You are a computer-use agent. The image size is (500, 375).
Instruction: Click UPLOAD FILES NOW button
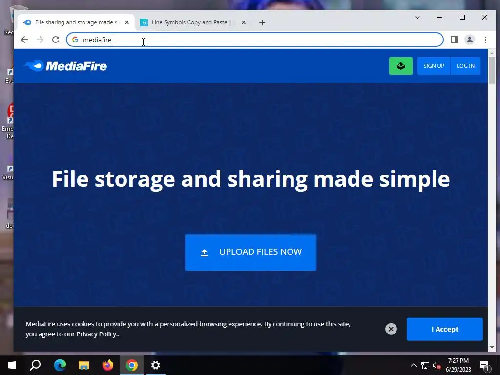(250, 252)
